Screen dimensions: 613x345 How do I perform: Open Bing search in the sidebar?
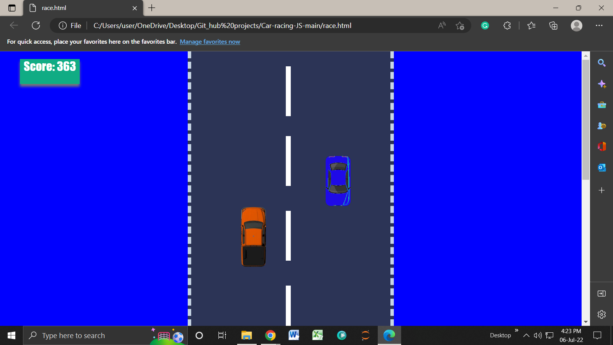602,62
